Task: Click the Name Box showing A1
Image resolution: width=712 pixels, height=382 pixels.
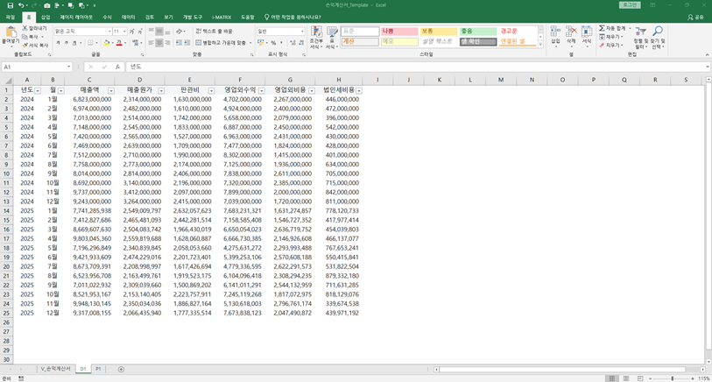Action: coord(35,67)
